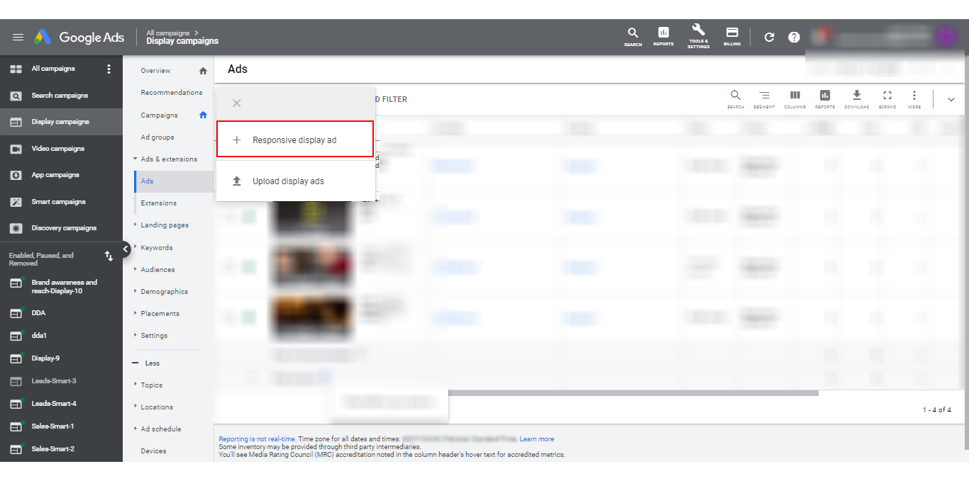
Task: Expand the Demographics section
Action: [x=164, y=292]
